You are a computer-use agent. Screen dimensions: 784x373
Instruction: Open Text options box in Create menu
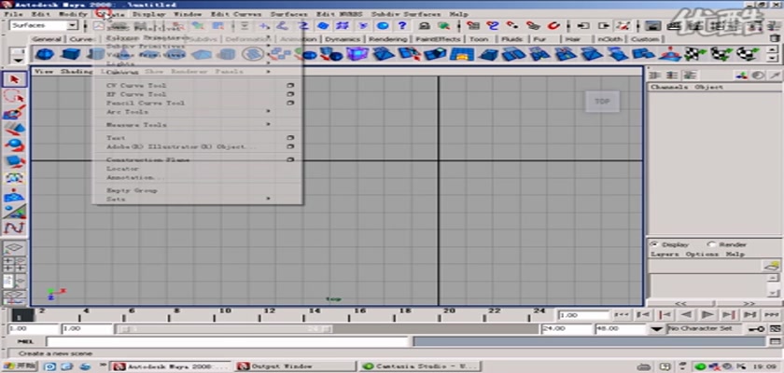[290, 138]
